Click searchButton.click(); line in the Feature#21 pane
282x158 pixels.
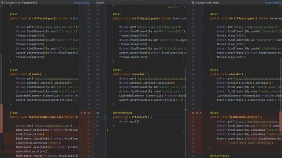pyautogui.click(x=32, y=151)
